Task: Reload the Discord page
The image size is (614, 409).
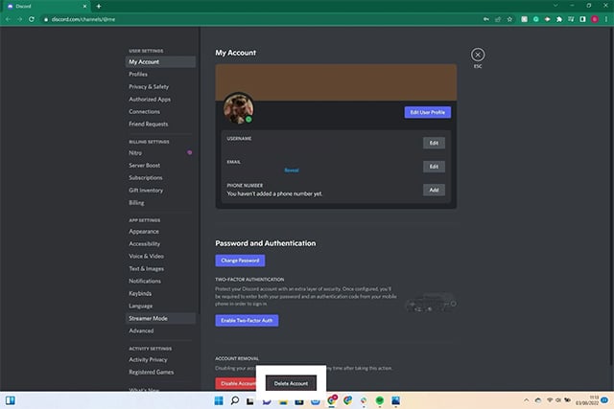Action: 34,19
